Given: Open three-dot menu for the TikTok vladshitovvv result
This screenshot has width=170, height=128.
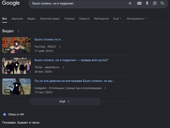Looking at the screenshot, I should 63,68.
